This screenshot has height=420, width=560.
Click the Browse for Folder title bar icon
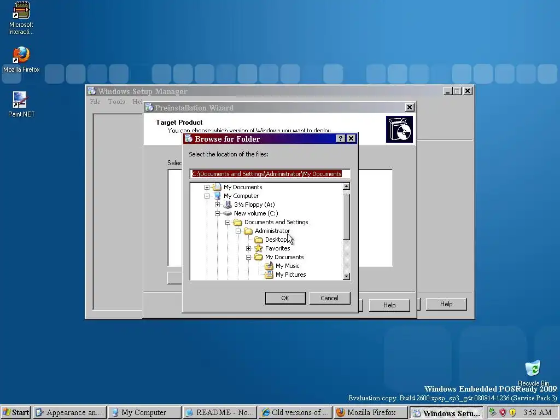[189, 138]
